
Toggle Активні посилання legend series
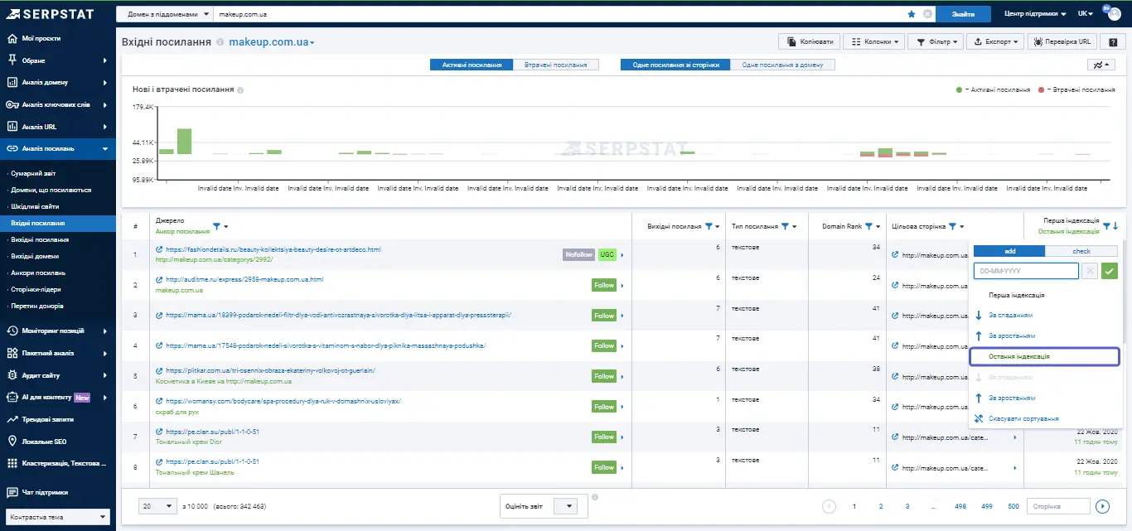pyautogui.click(x=993, y=89)
